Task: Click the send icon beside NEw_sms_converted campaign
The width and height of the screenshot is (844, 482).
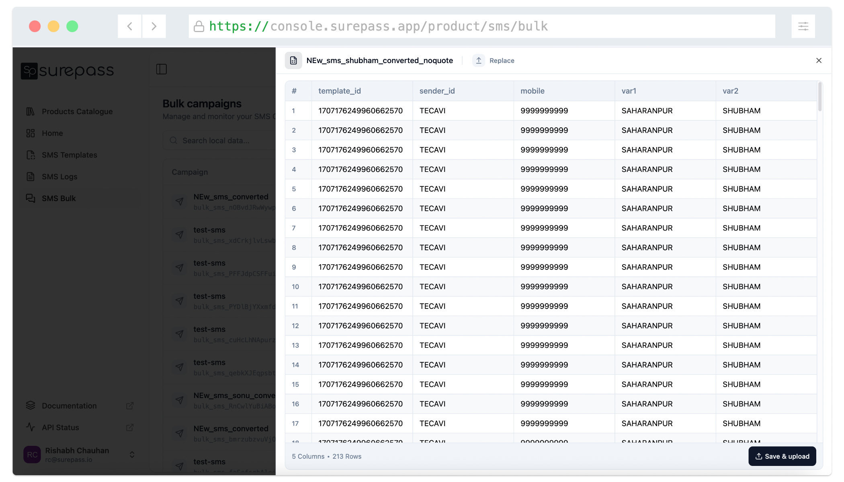Action: coord(180,202)
